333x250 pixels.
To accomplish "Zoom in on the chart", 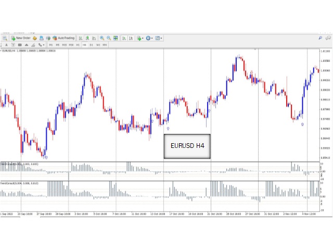I will click(102, 38).
